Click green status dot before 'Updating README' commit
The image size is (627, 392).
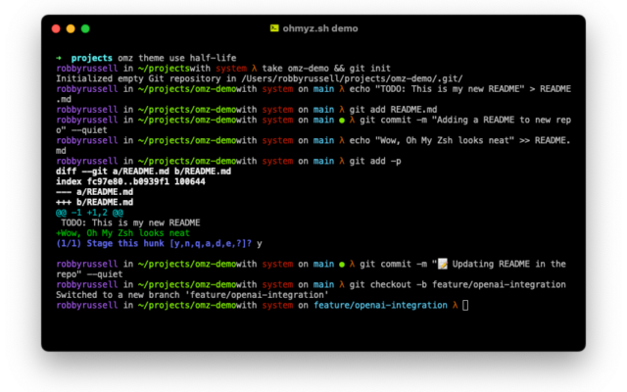(342, 265)
